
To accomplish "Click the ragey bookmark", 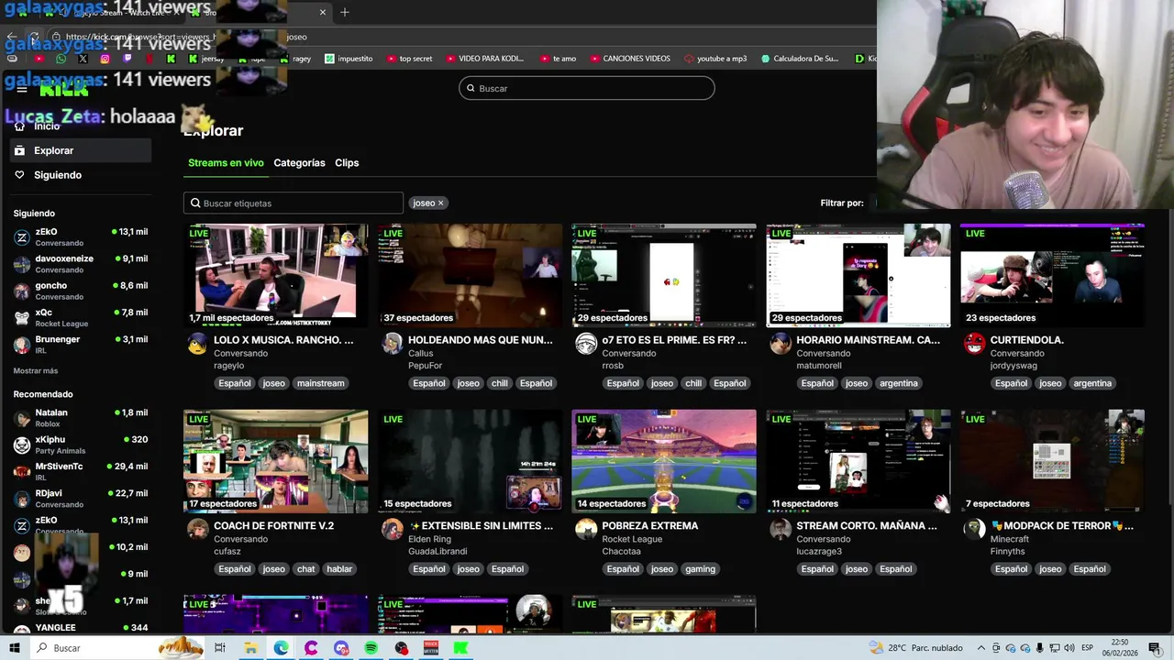I will click(295, 59).
